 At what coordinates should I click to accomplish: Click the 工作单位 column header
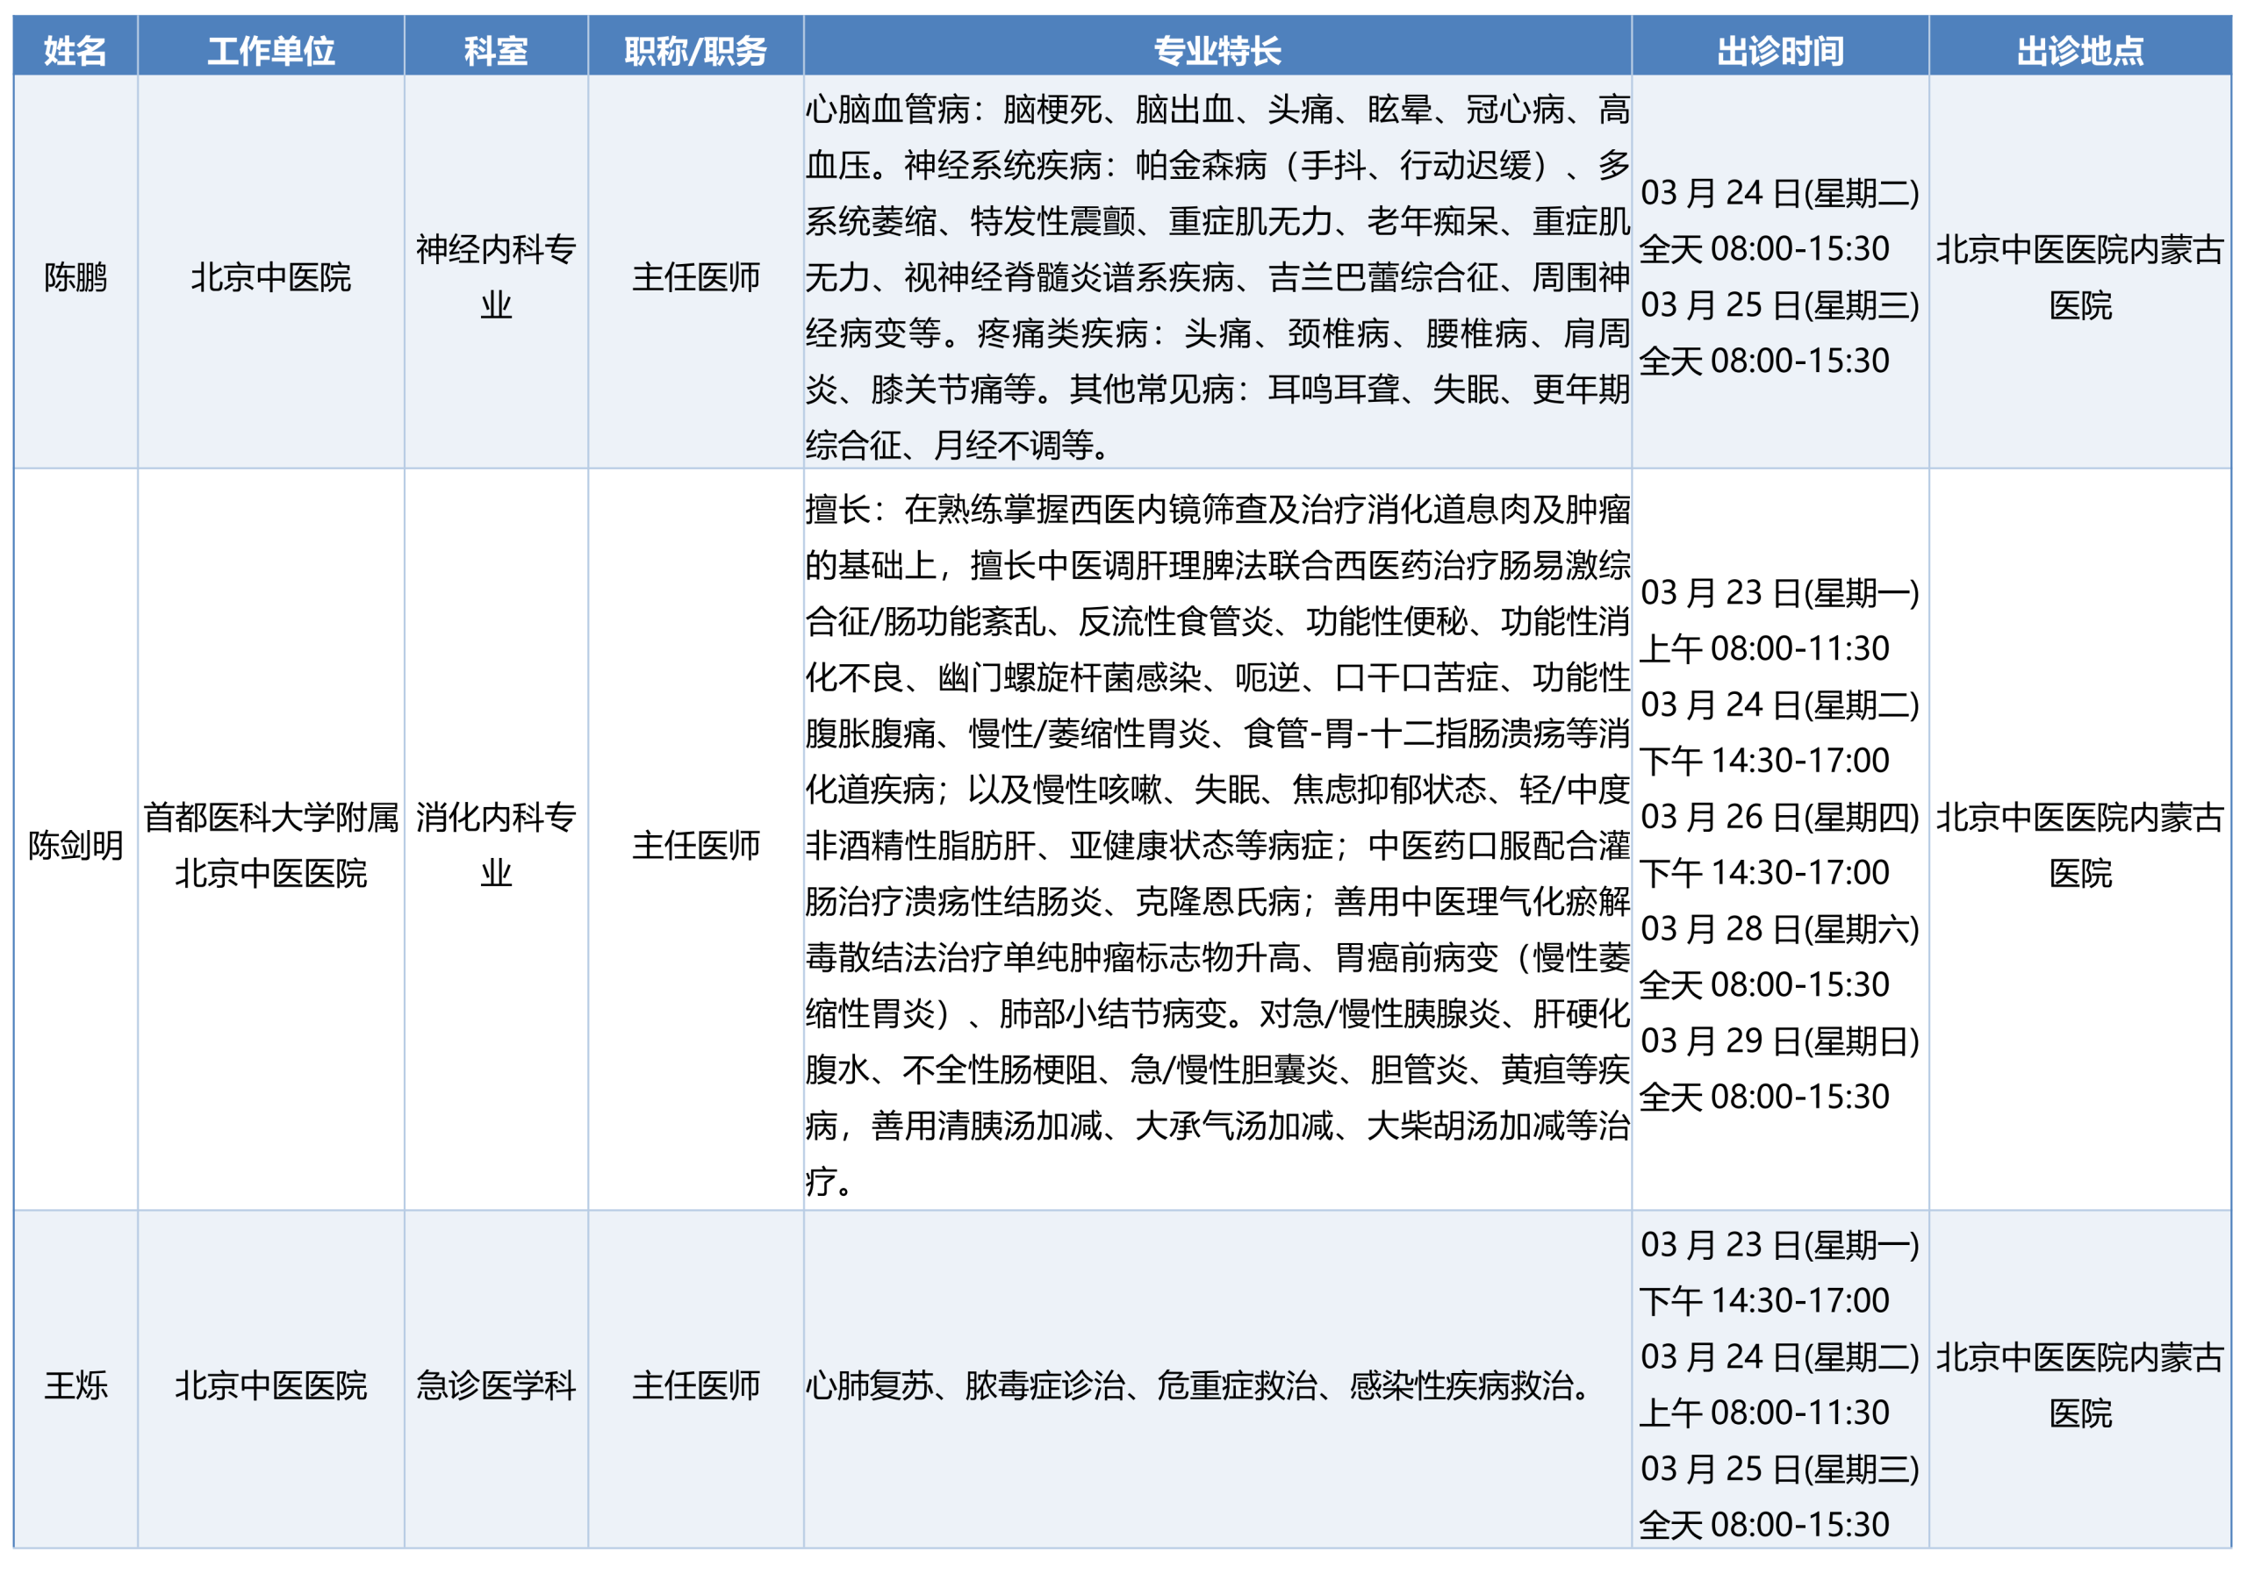271,50
